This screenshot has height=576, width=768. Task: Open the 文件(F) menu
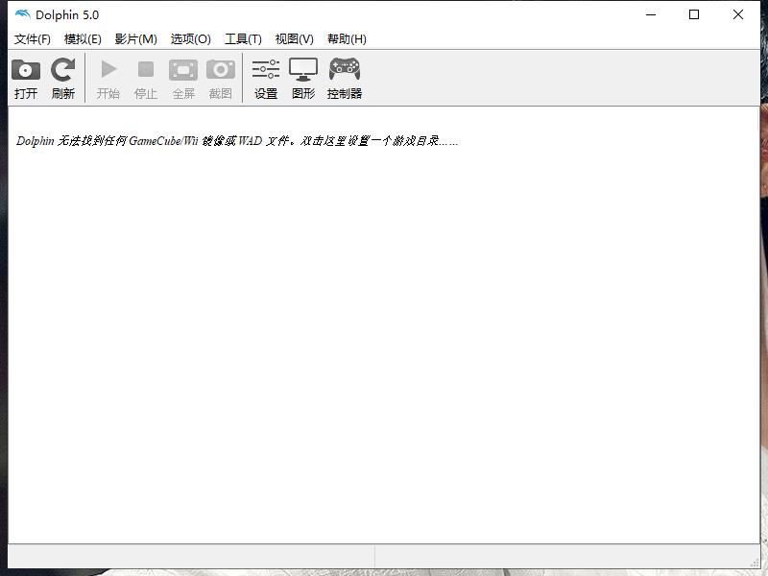click(x=32, y=39)
